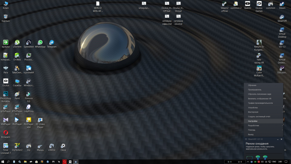Select the Oculus_H... On.bat file

pos(178,7)
